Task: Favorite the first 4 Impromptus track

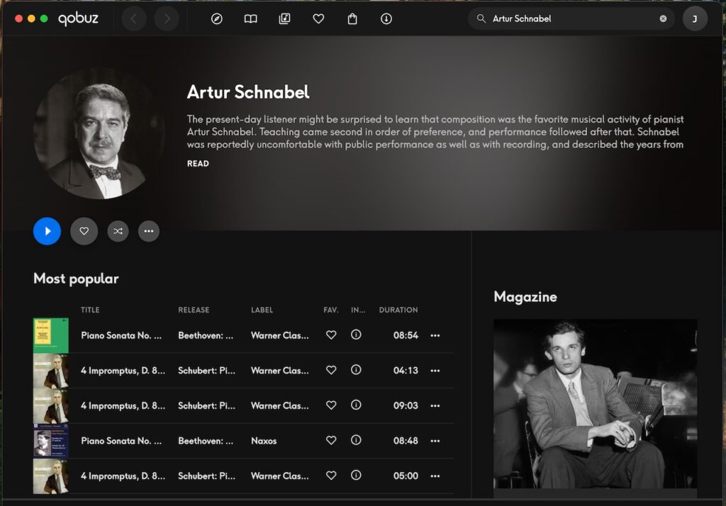Action: coord(331,370)
